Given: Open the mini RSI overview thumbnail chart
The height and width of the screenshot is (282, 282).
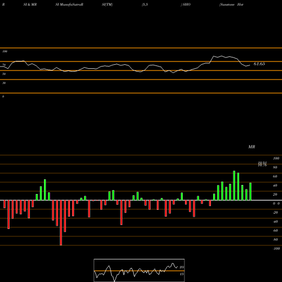Looking at the screenshot, I should point(139,270).
